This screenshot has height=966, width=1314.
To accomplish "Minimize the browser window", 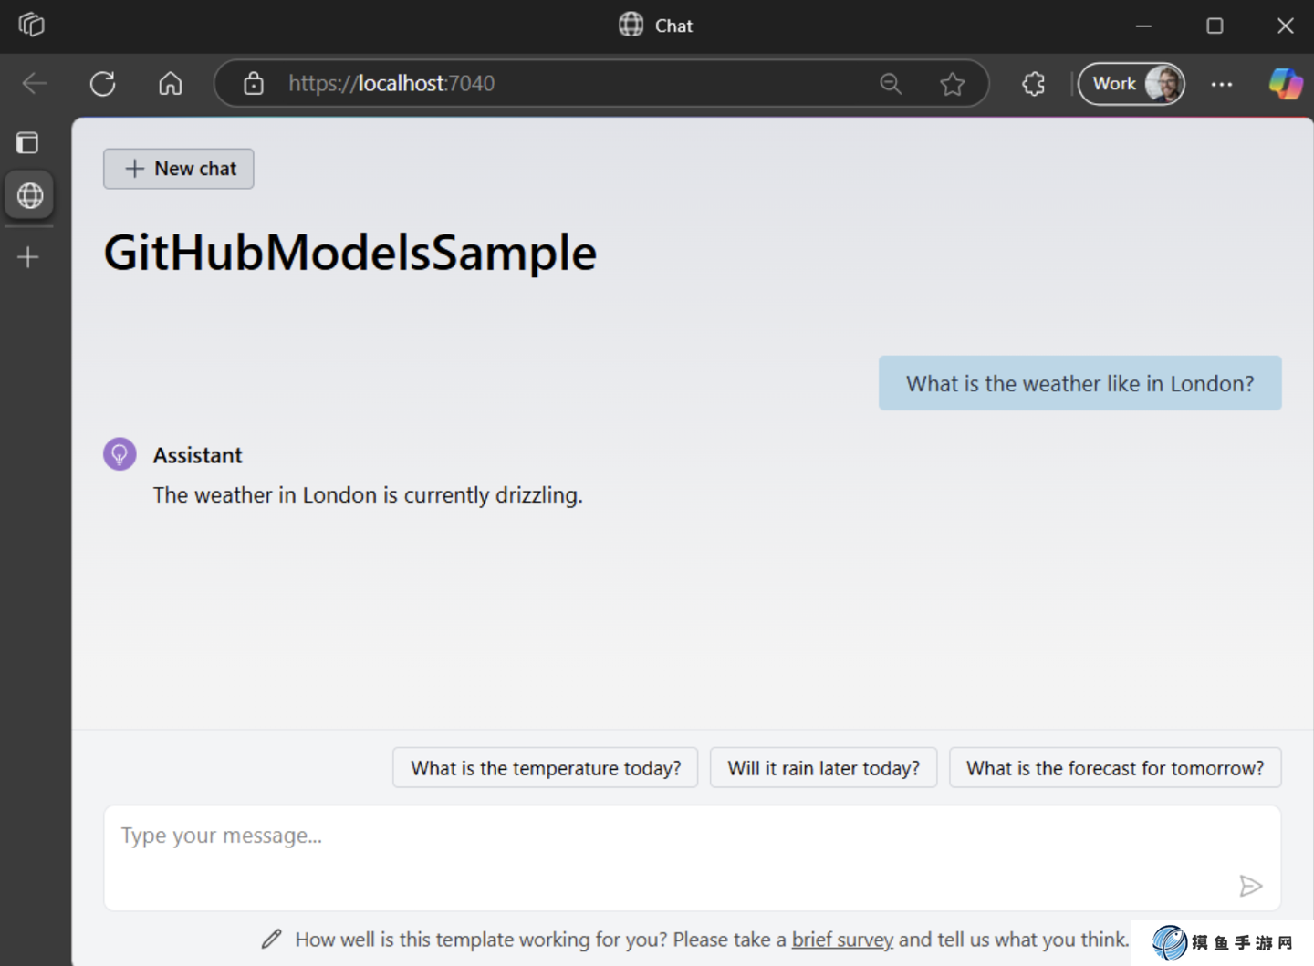I will (x=1143, y=26).
